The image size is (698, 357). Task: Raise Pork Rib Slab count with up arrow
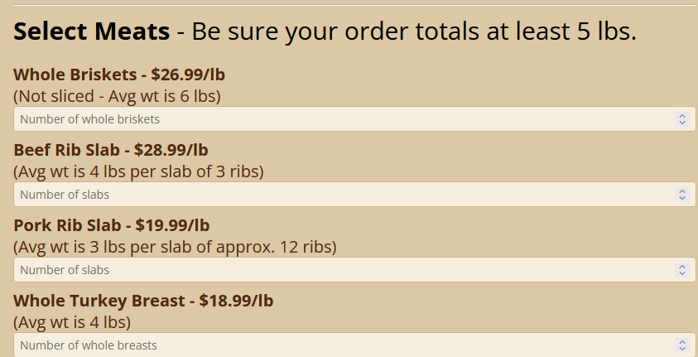coord(682,267)
